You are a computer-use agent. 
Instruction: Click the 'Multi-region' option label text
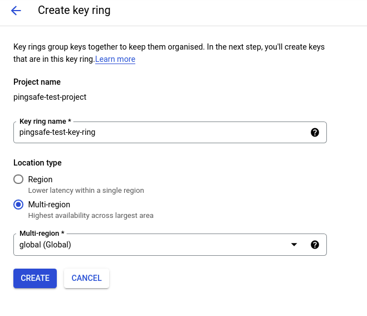click(x=49, y=205)
